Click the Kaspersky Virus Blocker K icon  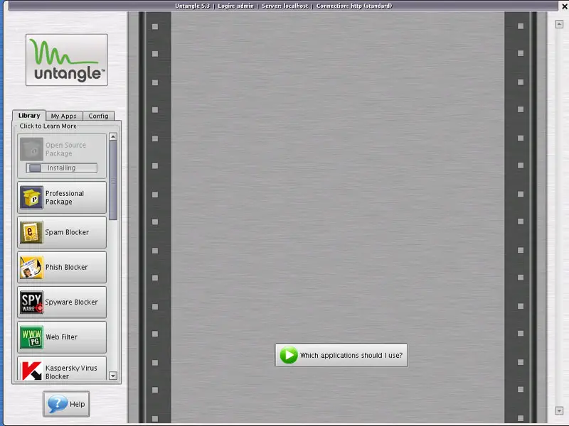point(31,370)
